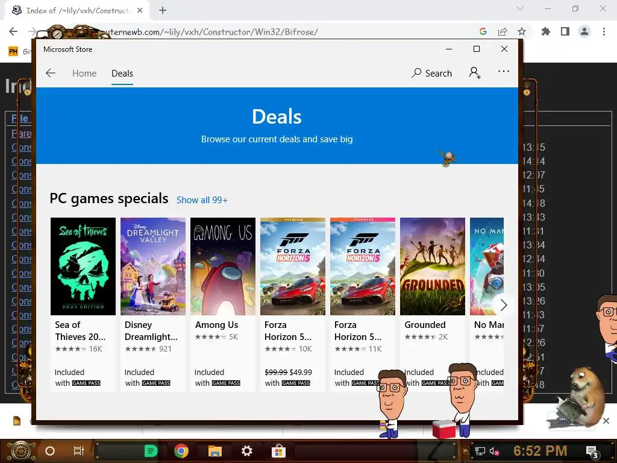This screenshot has width=617, height=463.
Task: Click Disney Dreamlight title text
Action: 151,331
